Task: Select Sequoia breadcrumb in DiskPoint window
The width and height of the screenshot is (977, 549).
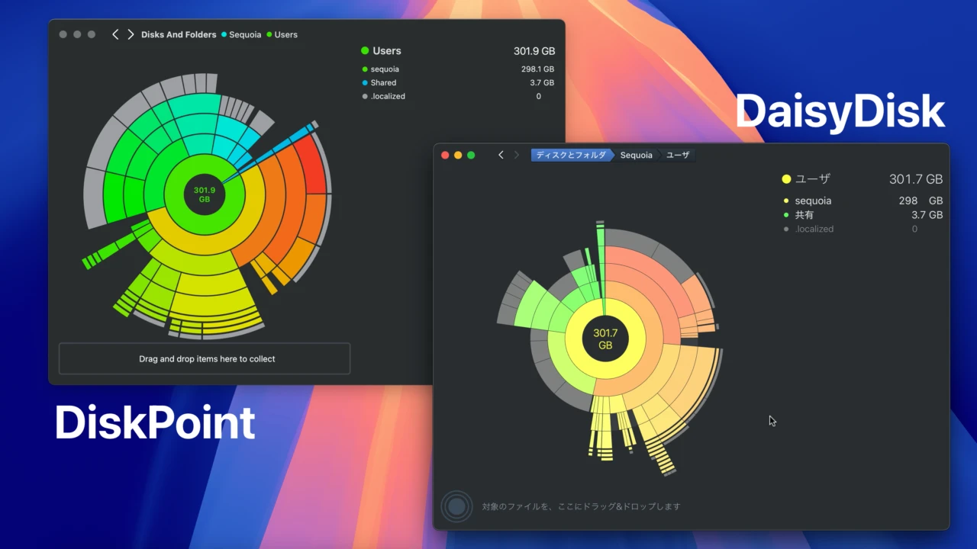Action: pos(245,34)
